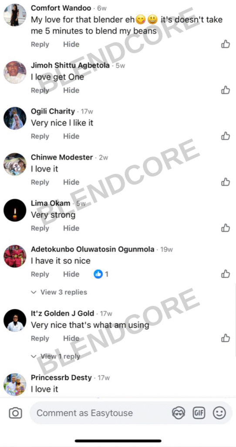This screenshot has width=236, height=447.
Task: Tap thumbs-up on Lima Okam's comment
Action: click(226, 228)
